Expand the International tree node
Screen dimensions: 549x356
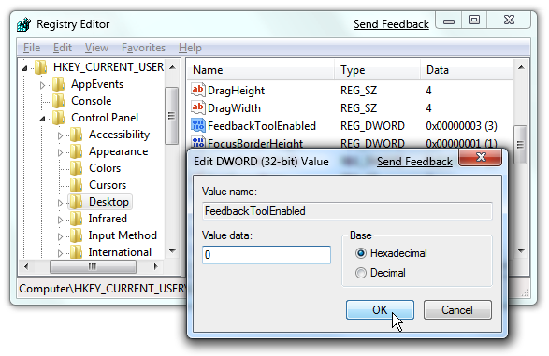coord(60,253)
